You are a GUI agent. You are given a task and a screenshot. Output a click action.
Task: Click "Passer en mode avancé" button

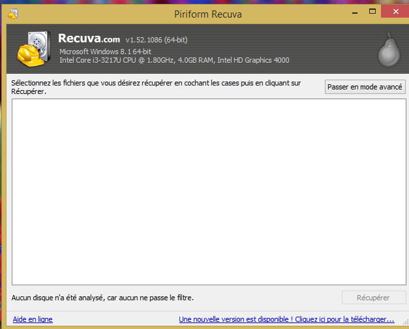[365, 87]
